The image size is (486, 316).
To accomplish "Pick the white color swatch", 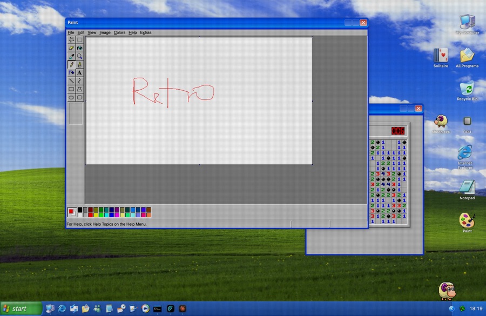I will coord(80,215).
